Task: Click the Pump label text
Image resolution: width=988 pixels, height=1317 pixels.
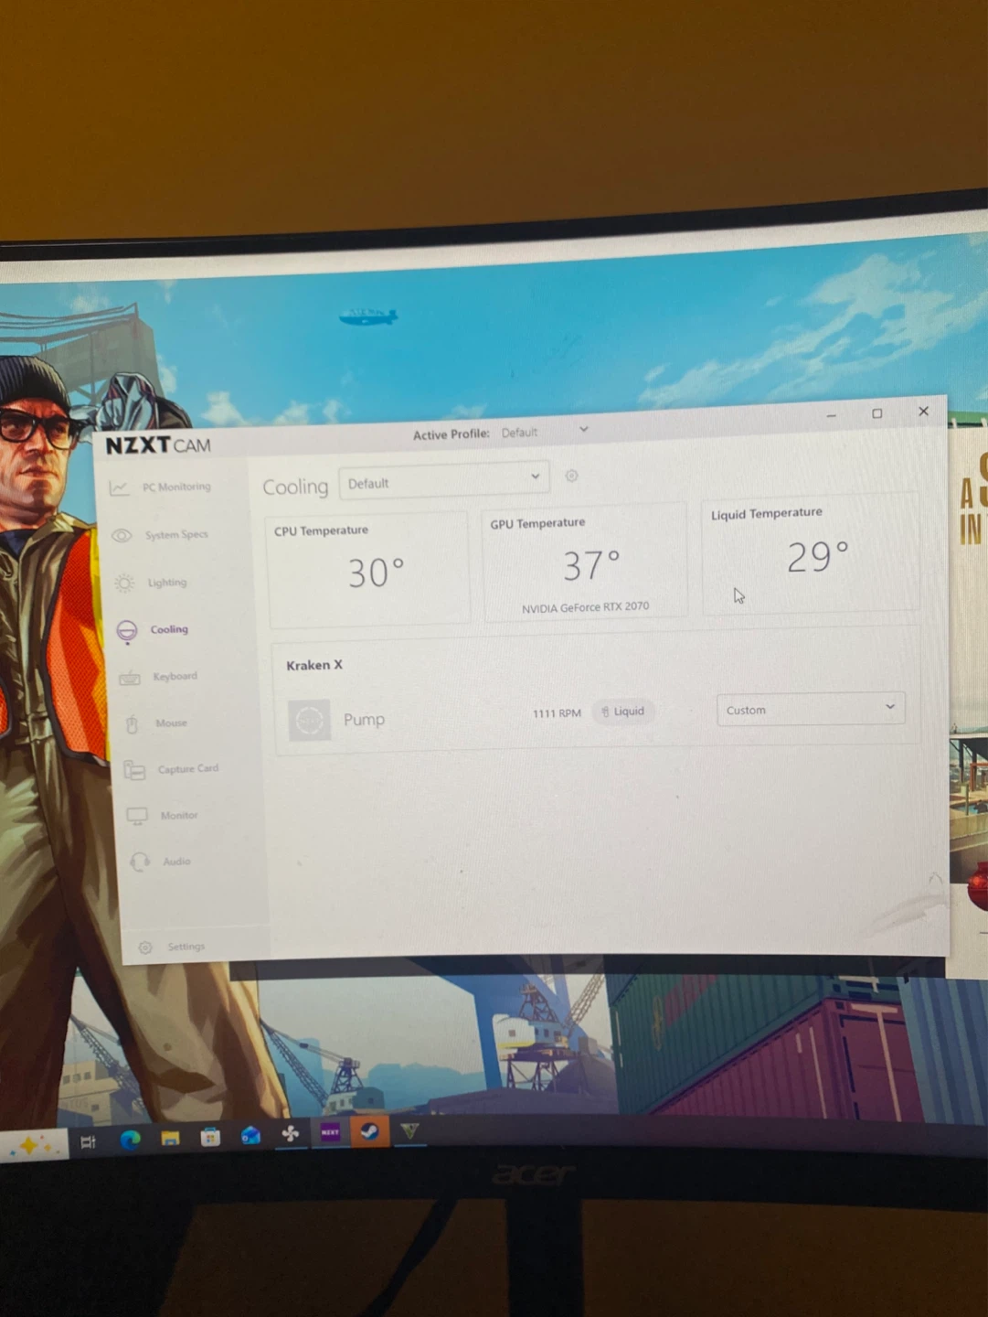Action: (x=364, y=720)
